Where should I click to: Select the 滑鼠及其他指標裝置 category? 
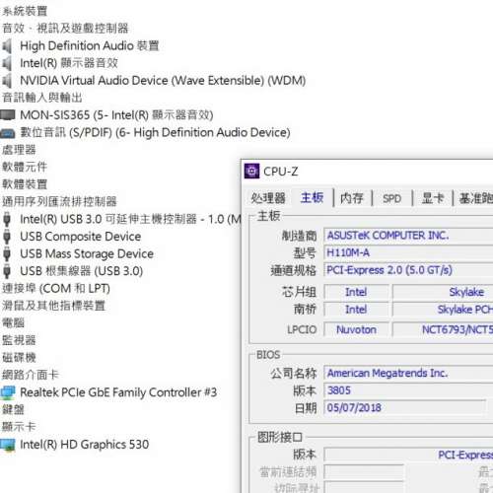(53, 306)
